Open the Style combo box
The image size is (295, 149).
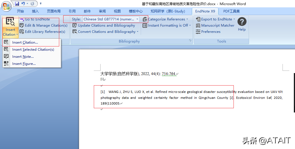[111, 19]
